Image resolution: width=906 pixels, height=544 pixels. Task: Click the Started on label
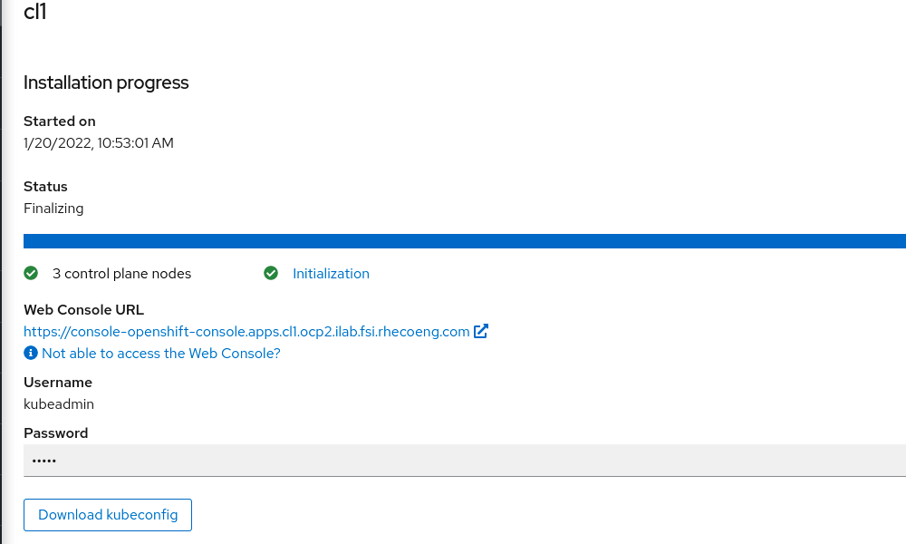click(60, 121)
